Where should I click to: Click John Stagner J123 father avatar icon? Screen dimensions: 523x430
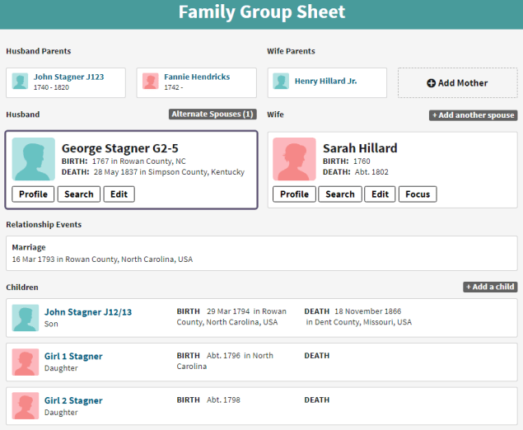(x=20, y=82)
